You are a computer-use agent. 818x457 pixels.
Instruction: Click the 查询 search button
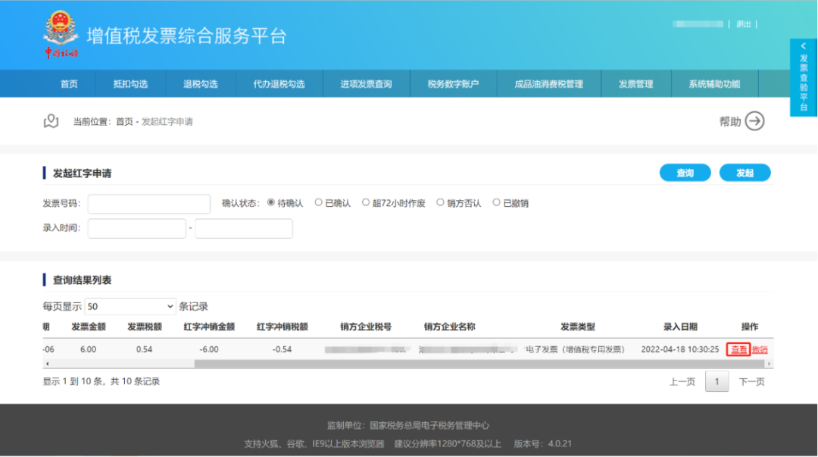[685, 173]
